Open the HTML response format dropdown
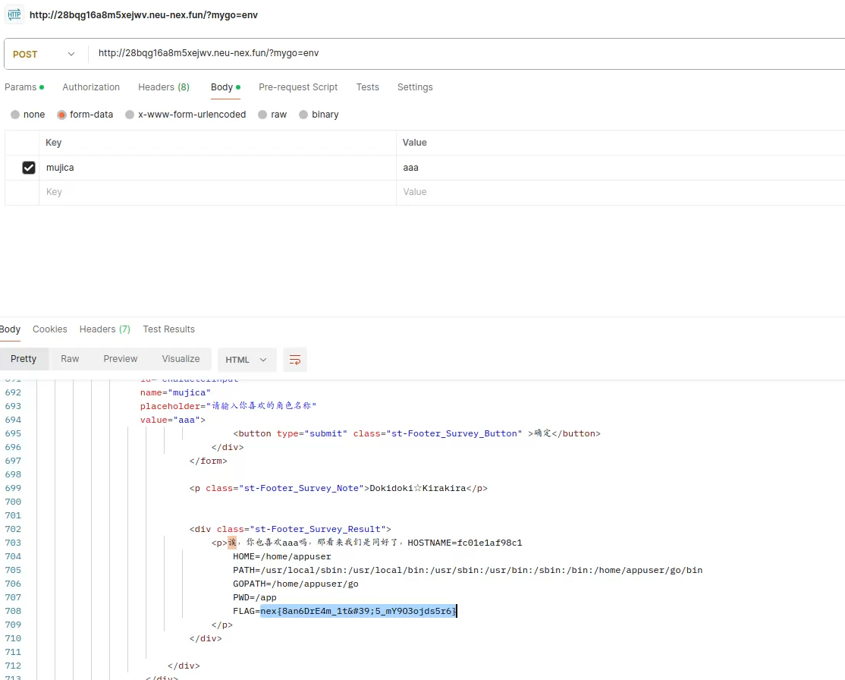The width and height of the screenshot is (845, 680). [247, 360]
